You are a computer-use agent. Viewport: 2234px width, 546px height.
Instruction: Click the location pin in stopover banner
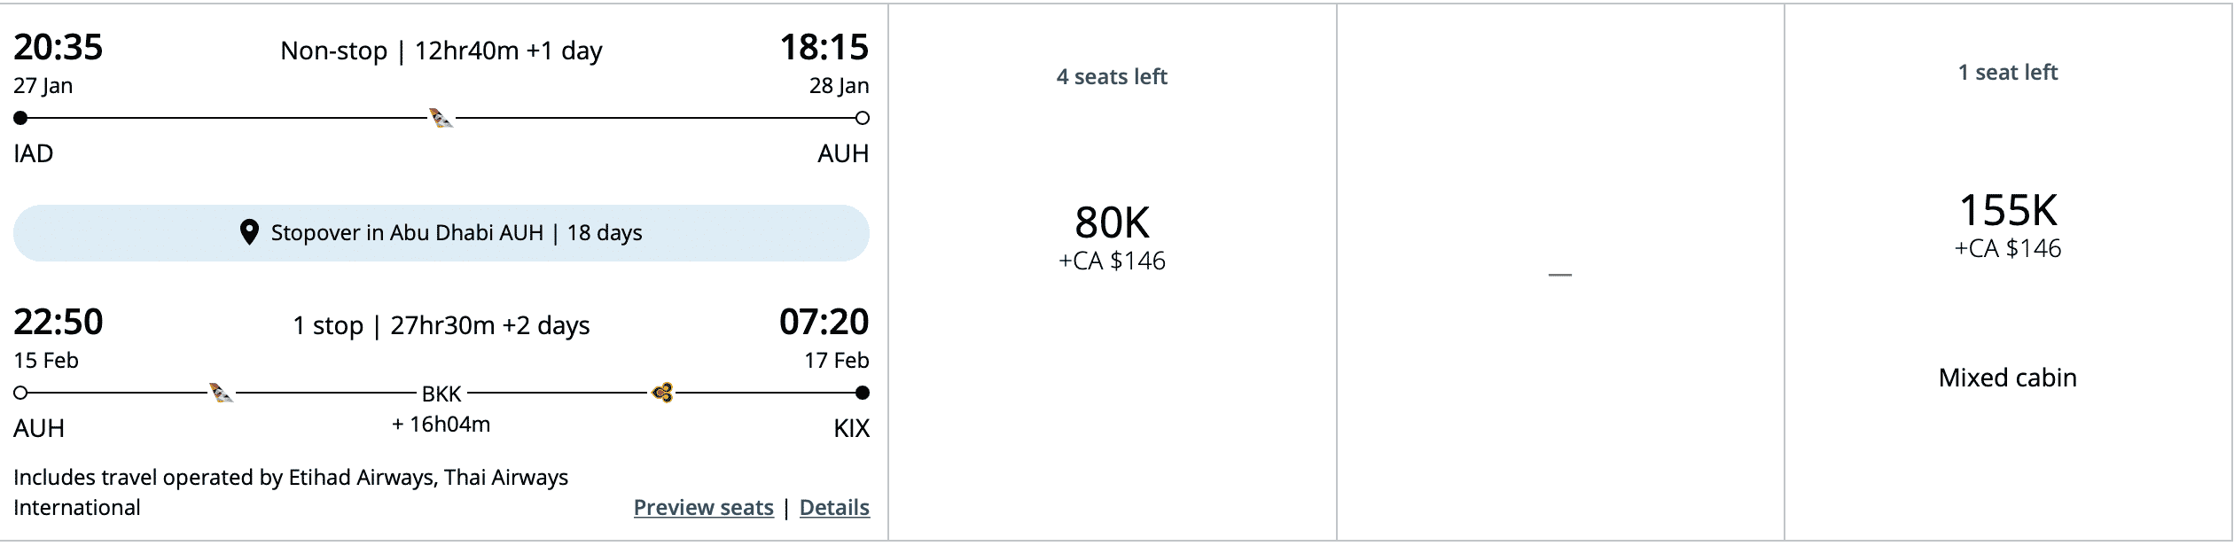(x=250, y=232)
